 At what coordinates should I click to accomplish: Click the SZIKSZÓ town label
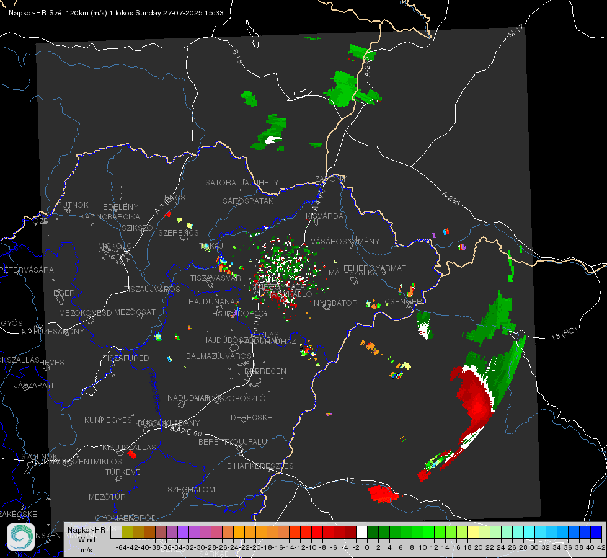click(x=138, y=228)
